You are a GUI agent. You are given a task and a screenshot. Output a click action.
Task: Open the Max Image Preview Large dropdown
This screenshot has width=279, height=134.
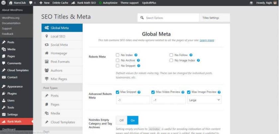tap(205, 100)
